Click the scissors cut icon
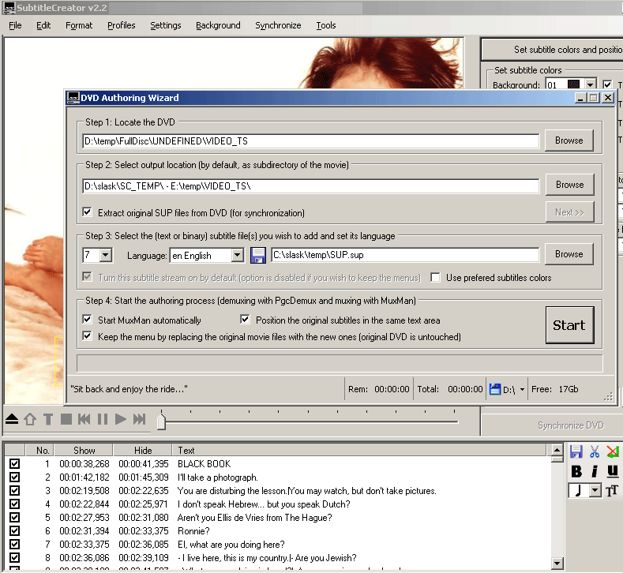Image resolution: width=623 pixels, height=573 pixels. [595, 451]
